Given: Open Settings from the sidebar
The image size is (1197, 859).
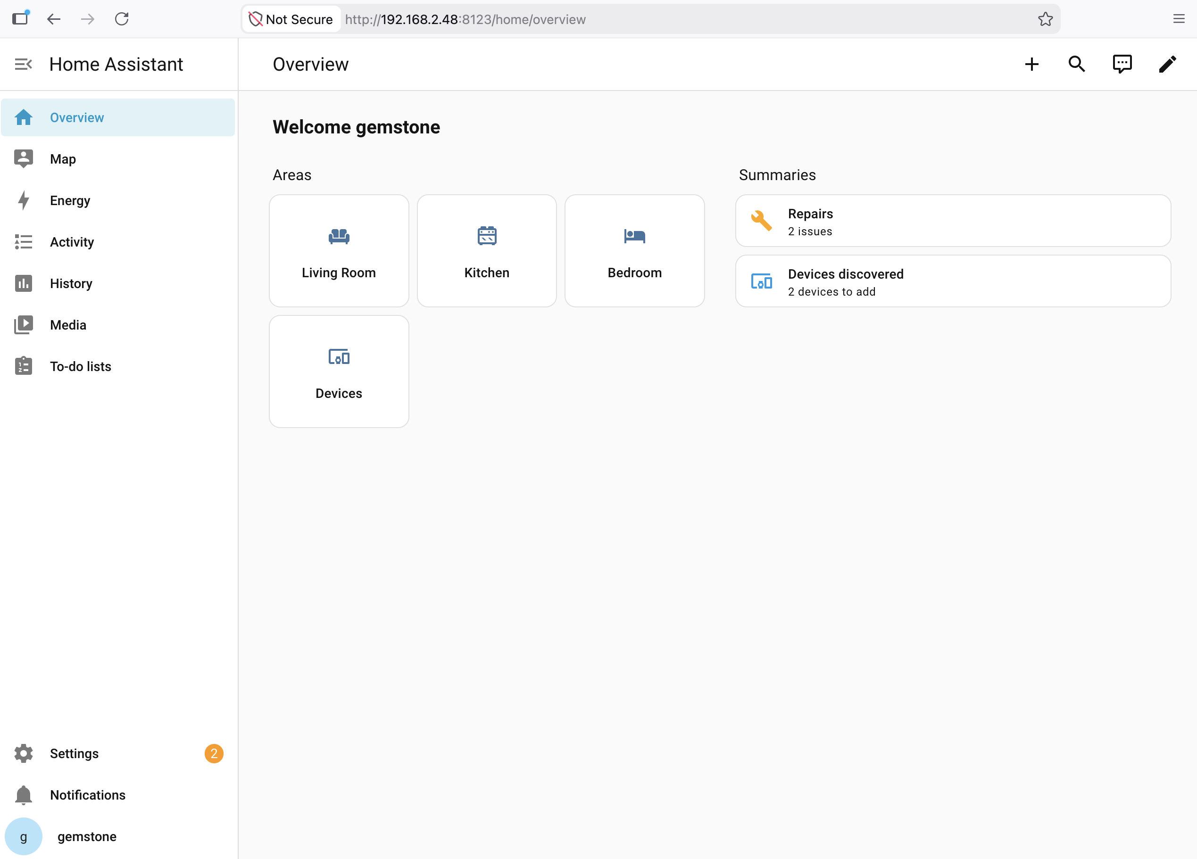Looking at the screenshot, I should pos(118,753).
